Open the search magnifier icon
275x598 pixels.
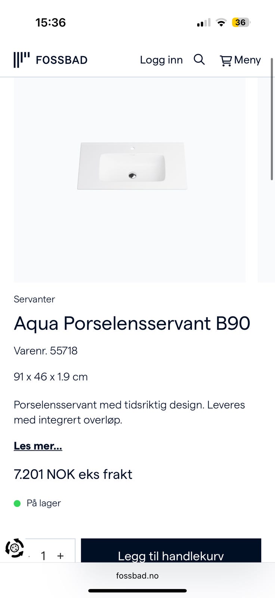[199, 59]
